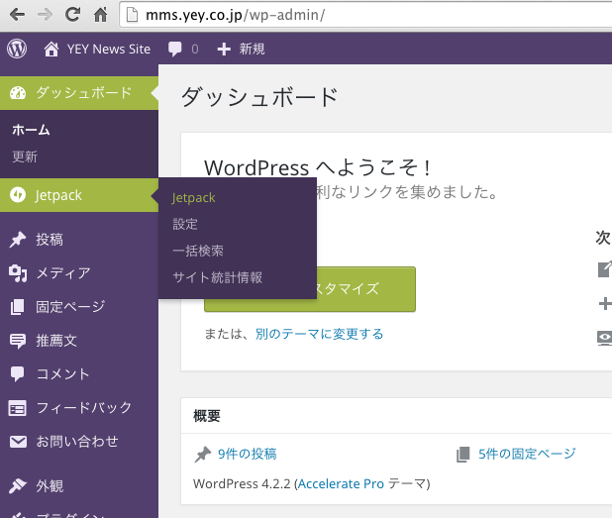Image resolution: width=612 pixels, height=518 pixels.
Task: Open the 9件の投稿 link
Action: tap(247, 454)
